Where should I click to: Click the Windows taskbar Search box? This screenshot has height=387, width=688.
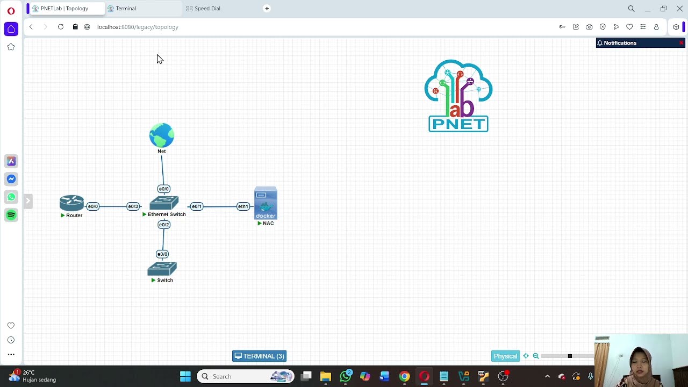pos(246,376)
